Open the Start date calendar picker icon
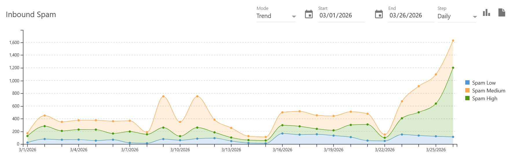Image resolution: width=513 pixels, height=155 pixels. coord(309,14)
